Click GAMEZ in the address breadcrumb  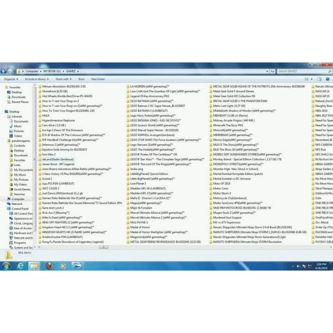(x=71, y=71)
